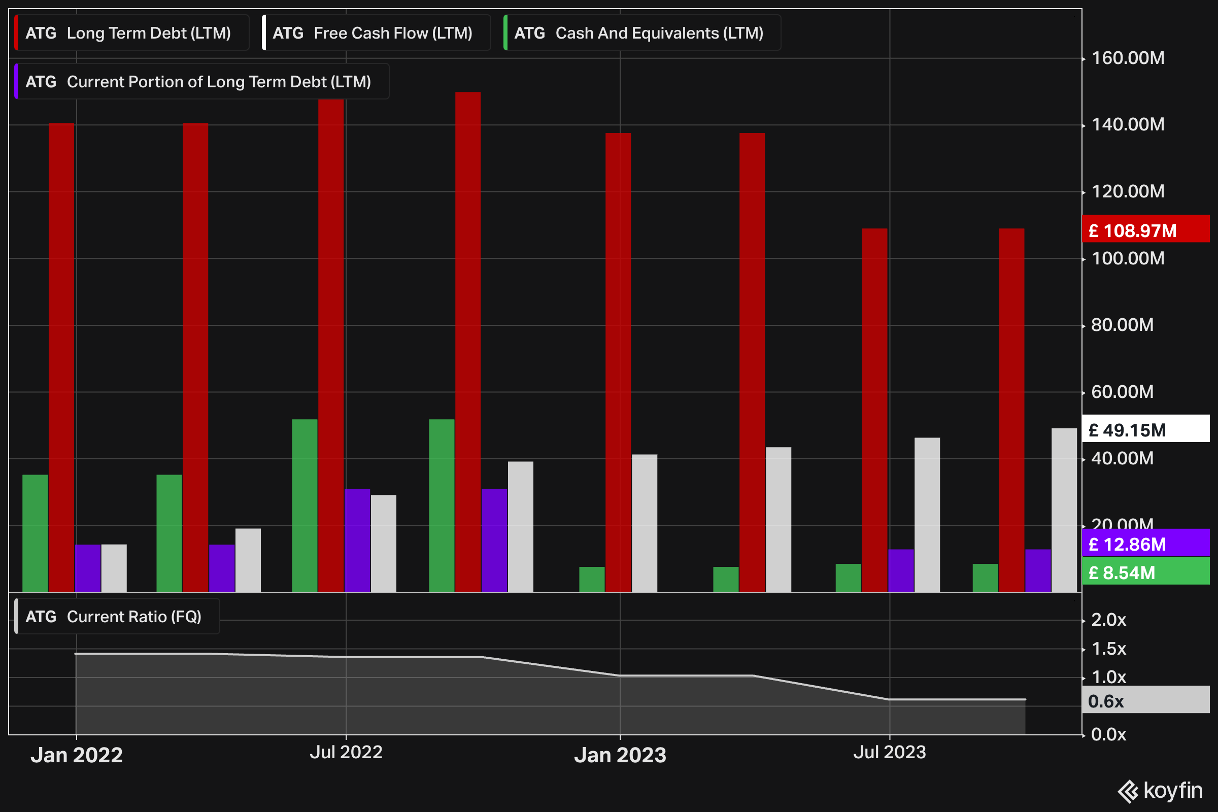This screenshot has width=1218, height=812.
Task: Click the green Cash And Equivalents color swatch
Action: 505,33
